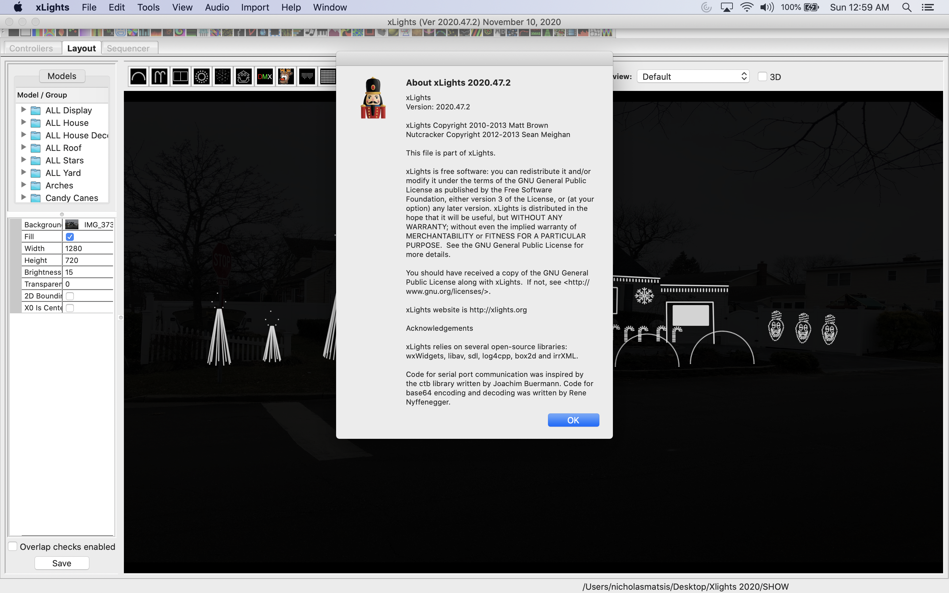Click OK to close About dialog
This screenshot has width=949, height=593.
pyautogui.click(x=573, y=420)
